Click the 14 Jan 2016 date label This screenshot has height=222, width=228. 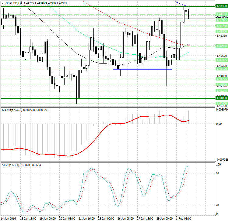click(x=8, y=219)
